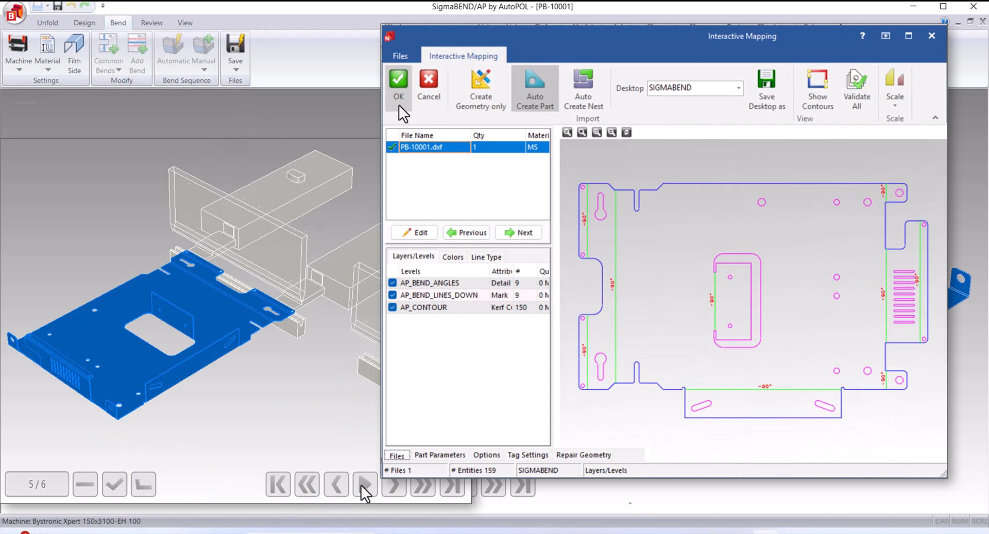Screen dimensions: 989x534
Task: Toggle the AP_BEND_ANGLES level checkbox
Action: [x=393, y=283]
